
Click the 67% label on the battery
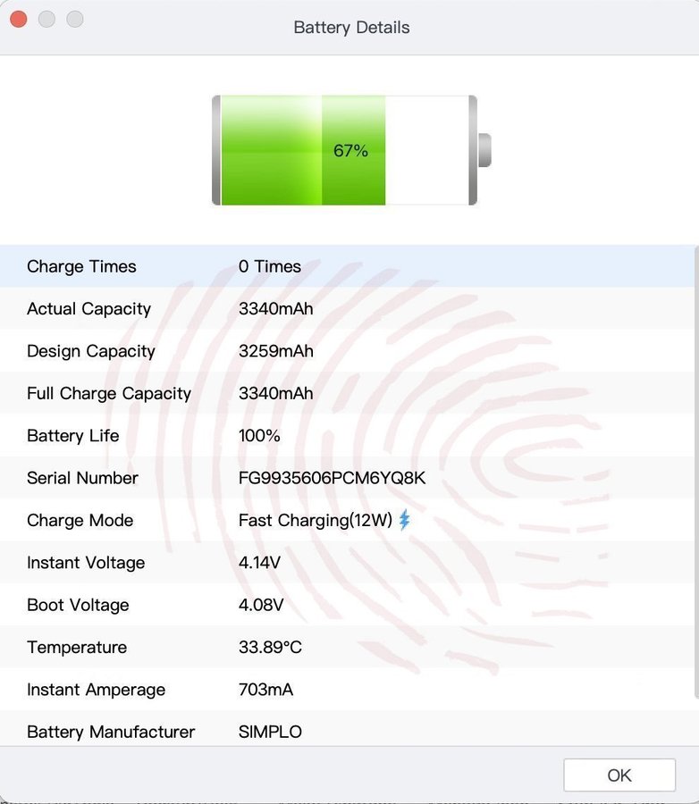pyautogui.click(x=350, y=151)
